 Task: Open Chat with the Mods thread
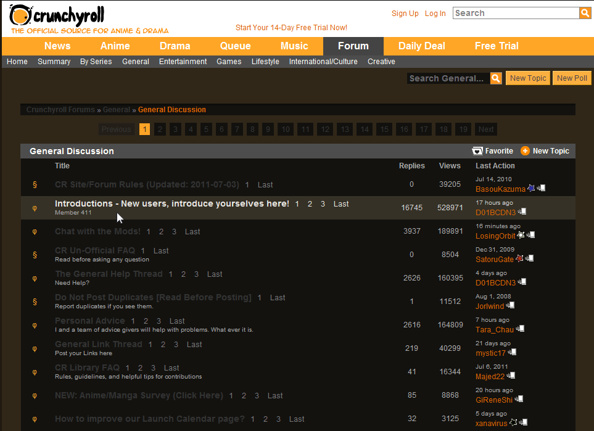(97, 231)
